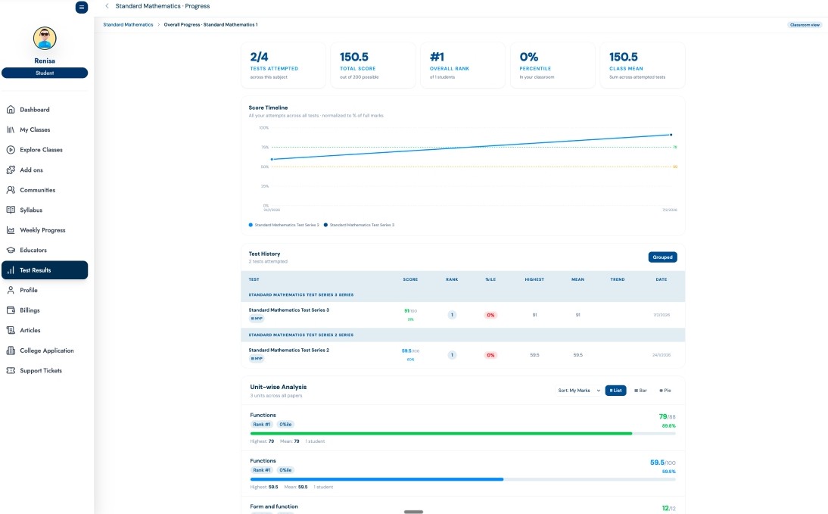Go to Support Tickets menu item
Screen dimensions: 828x514
tap(41, 371)
